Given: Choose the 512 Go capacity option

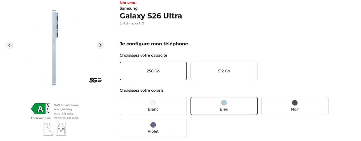Looking at the screenshot, I should (x=224, y=71).
